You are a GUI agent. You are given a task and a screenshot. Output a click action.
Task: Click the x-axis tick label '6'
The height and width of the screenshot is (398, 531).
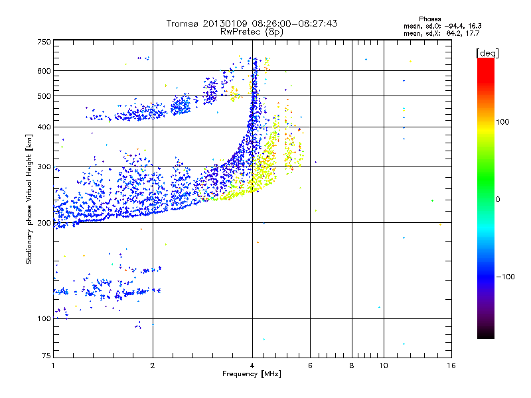pyautogui.click(x=310, y=365)
